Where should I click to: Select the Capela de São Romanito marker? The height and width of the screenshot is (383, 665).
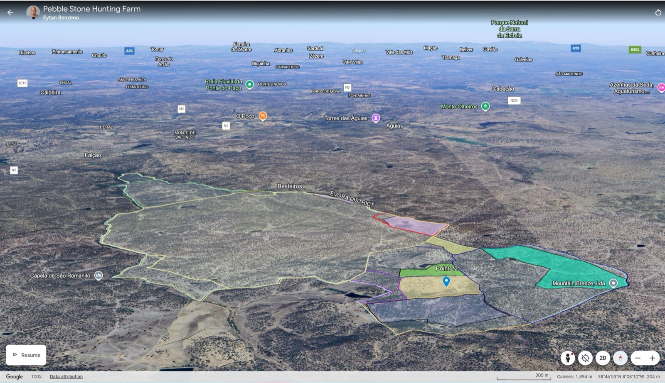[x=99, y=275]
